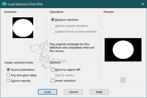This screenshot has width=147, height=98.
Task: Click the PaintShop Pro title bar icon
Action: coord(4,4)
